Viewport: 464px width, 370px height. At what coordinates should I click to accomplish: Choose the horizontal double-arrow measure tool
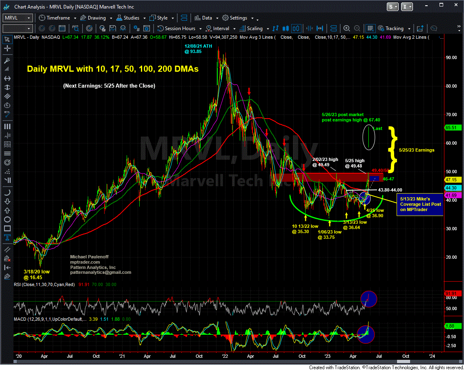click(x=7, y=78)
